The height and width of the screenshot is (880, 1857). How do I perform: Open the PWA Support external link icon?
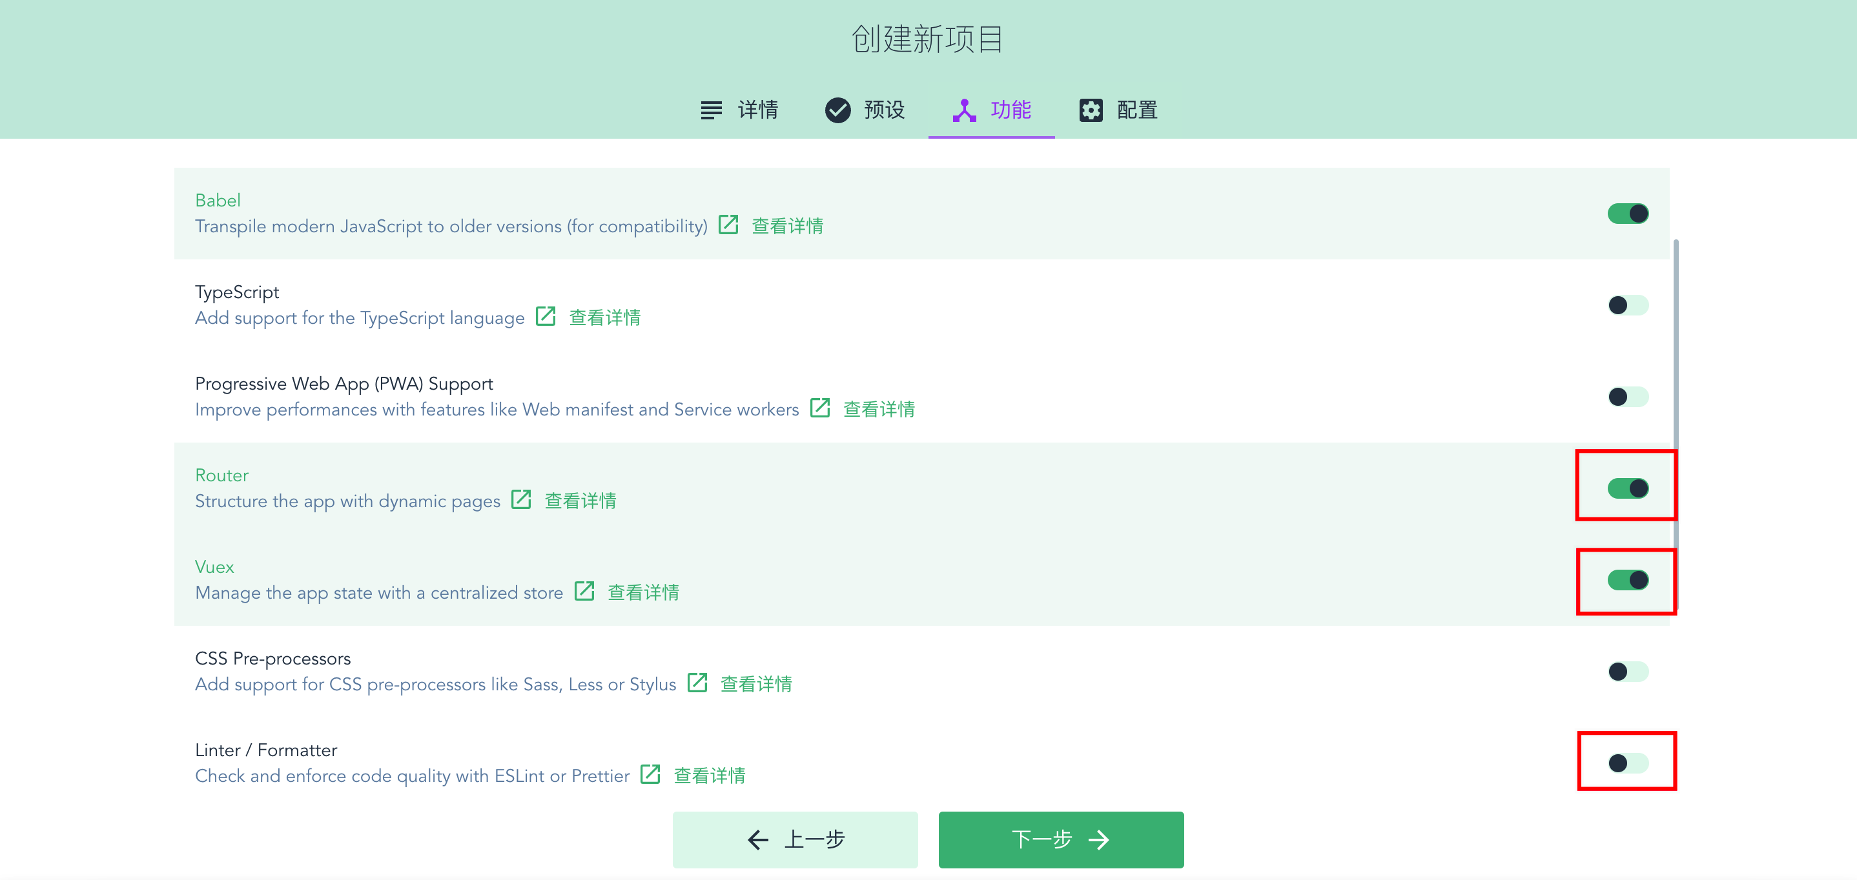point(819,408)
